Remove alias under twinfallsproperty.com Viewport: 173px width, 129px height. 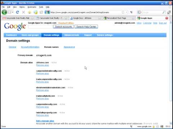[x=43, y=115]
